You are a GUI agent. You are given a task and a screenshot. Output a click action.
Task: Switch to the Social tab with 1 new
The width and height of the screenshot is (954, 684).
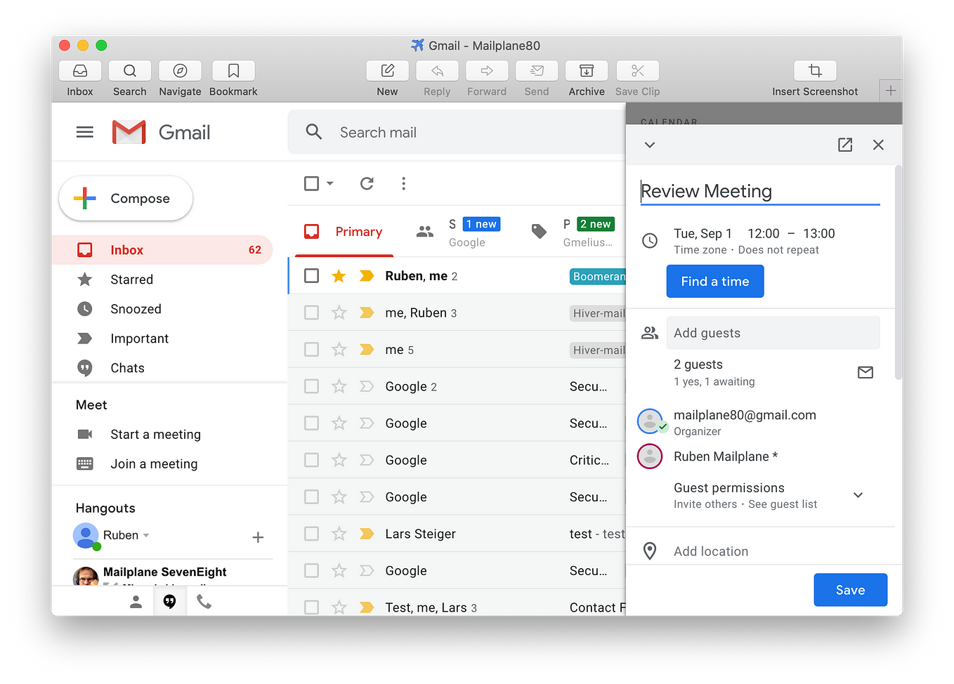(458, 232)
